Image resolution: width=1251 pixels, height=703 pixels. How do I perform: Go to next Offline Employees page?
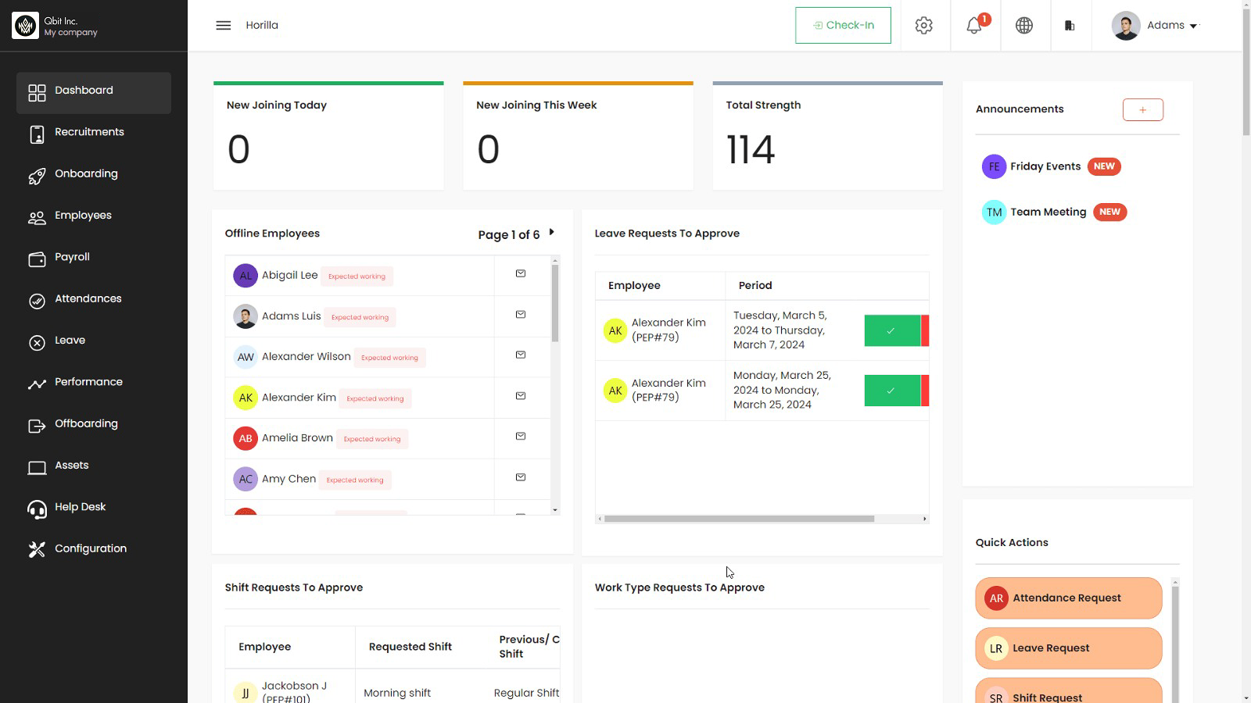[551, 233]
